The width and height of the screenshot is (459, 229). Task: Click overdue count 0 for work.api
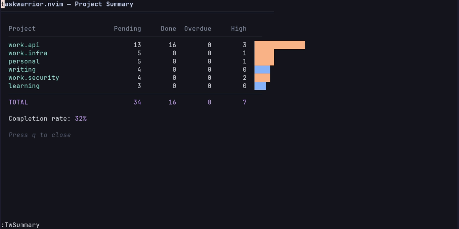209,45
